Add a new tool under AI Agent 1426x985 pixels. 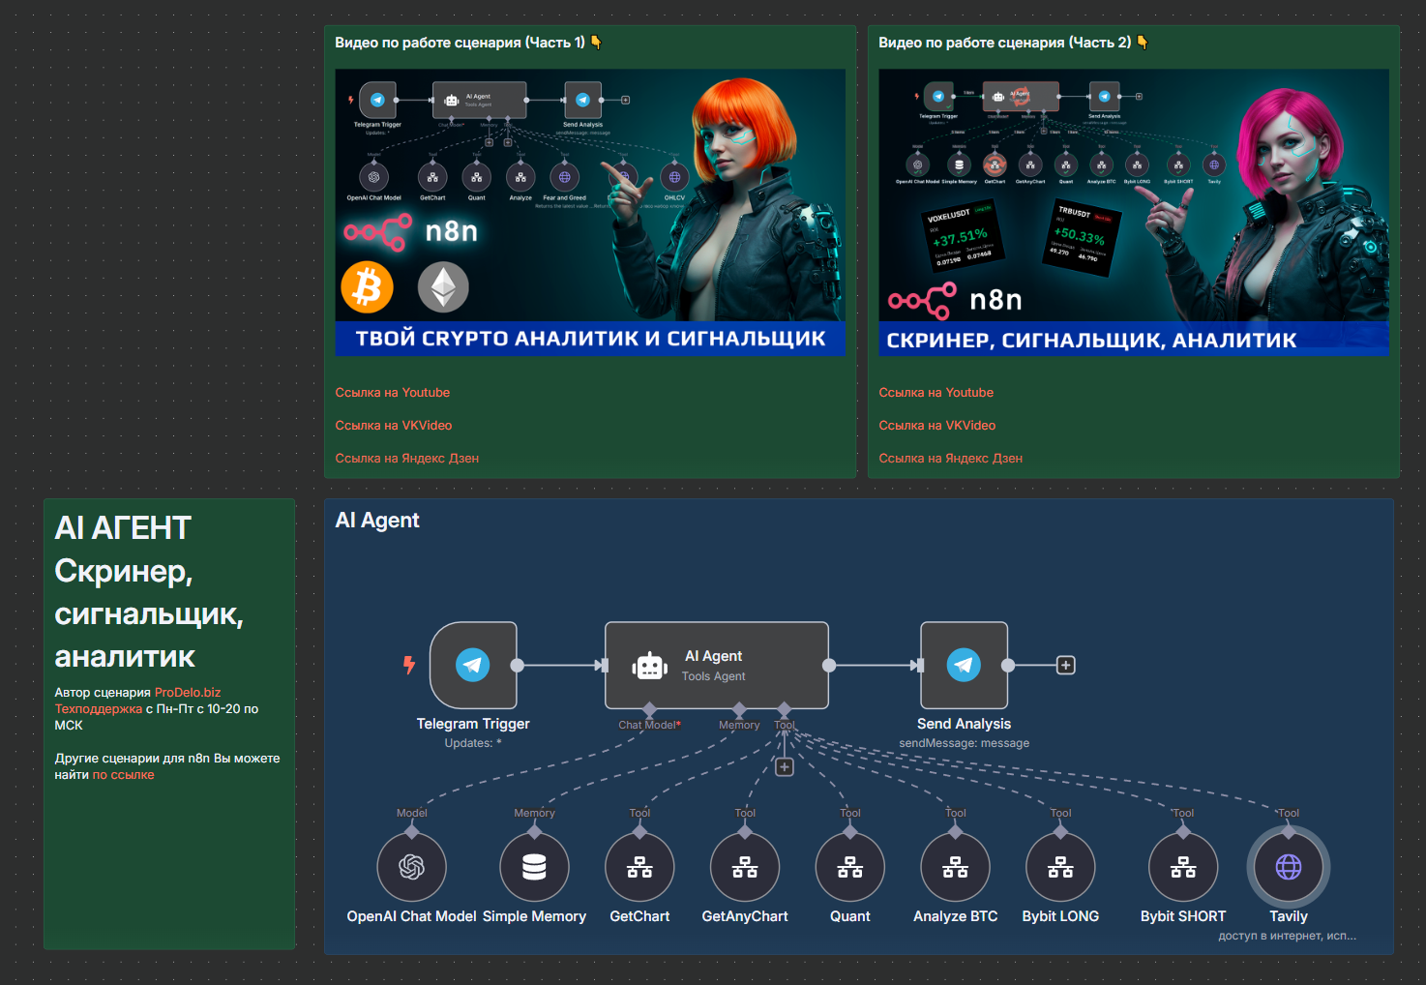785,767
